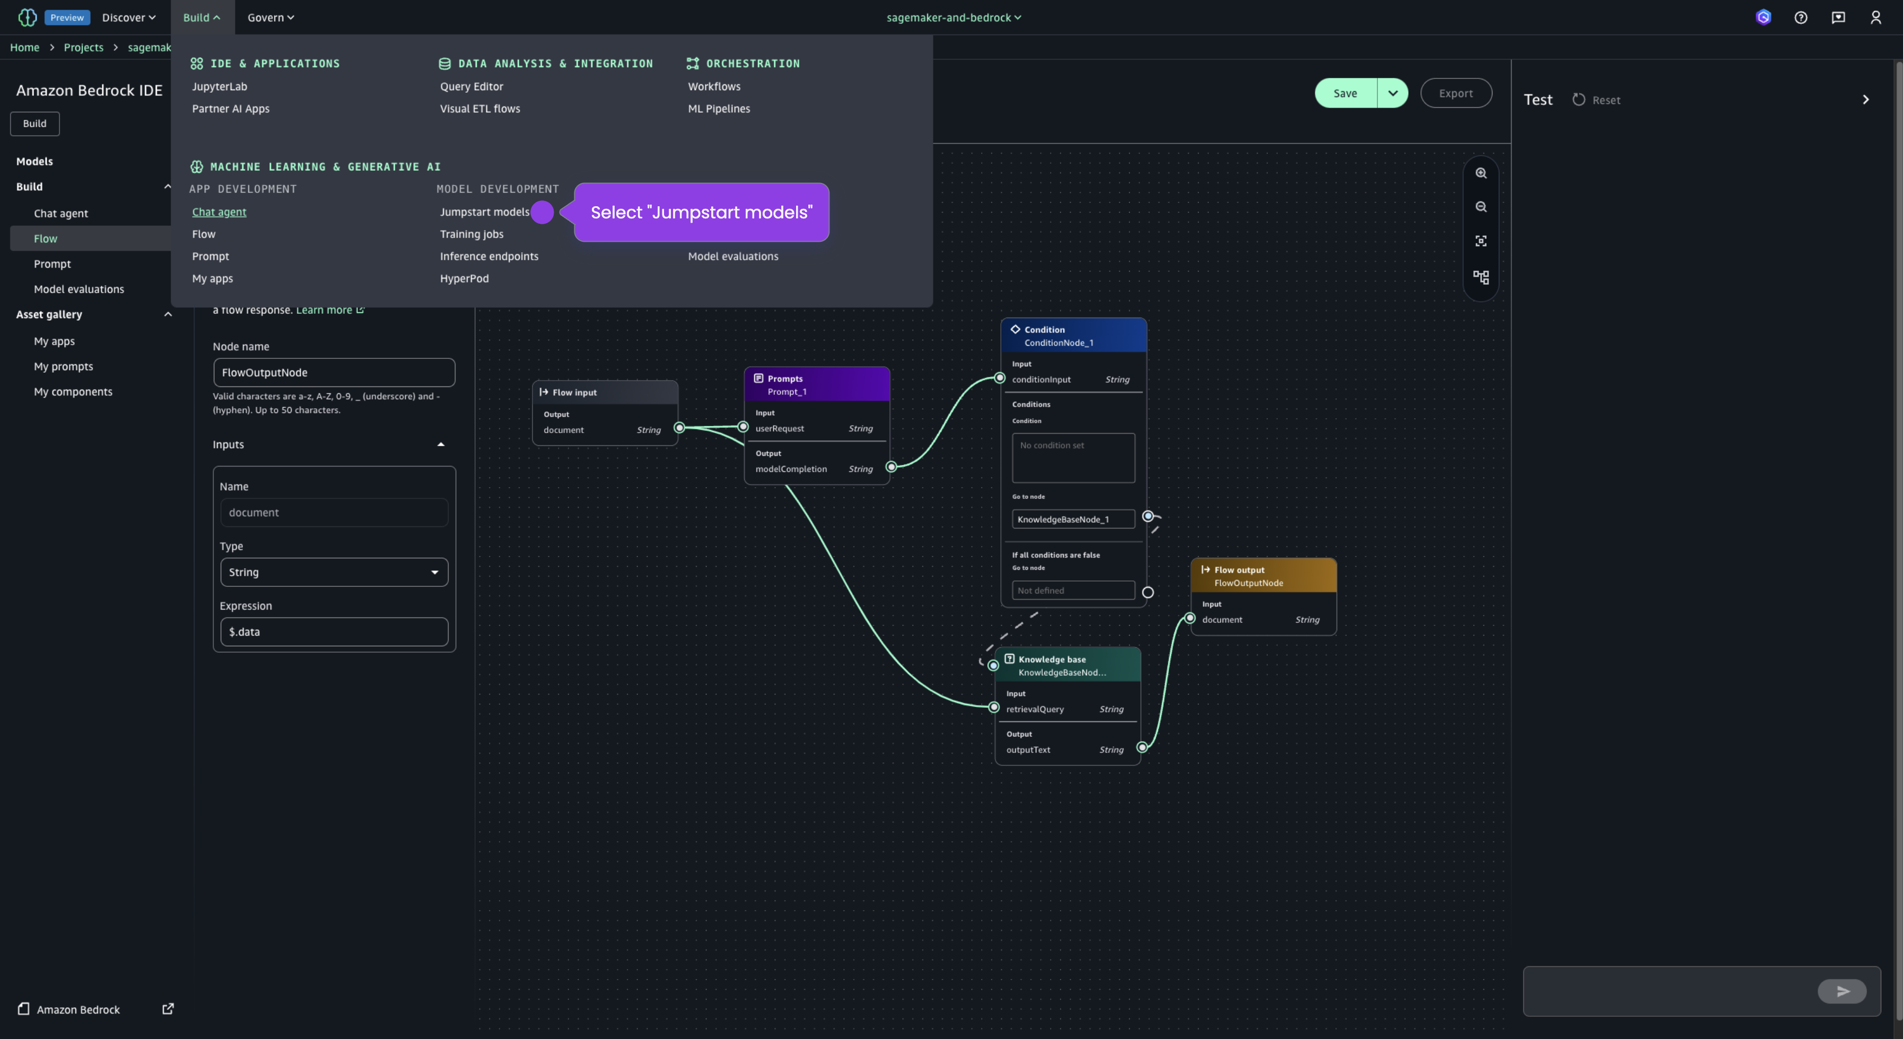Click the Export button

(x=1455, y=93)
